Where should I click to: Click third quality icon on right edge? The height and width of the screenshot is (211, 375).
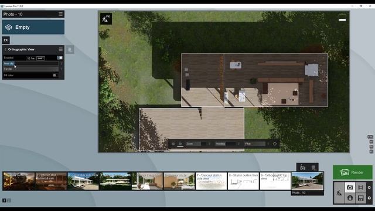point(371,147)
